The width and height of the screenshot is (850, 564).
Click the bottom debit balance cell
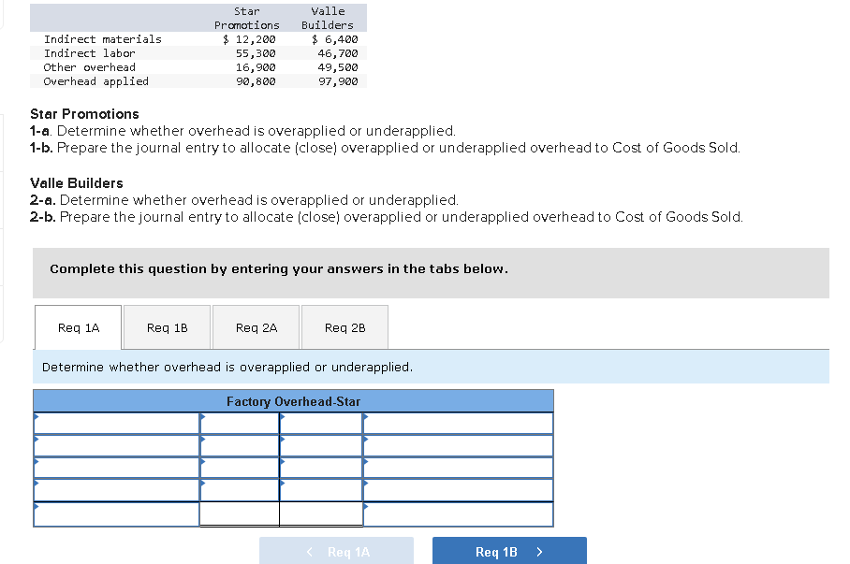(x=237, y=512)
